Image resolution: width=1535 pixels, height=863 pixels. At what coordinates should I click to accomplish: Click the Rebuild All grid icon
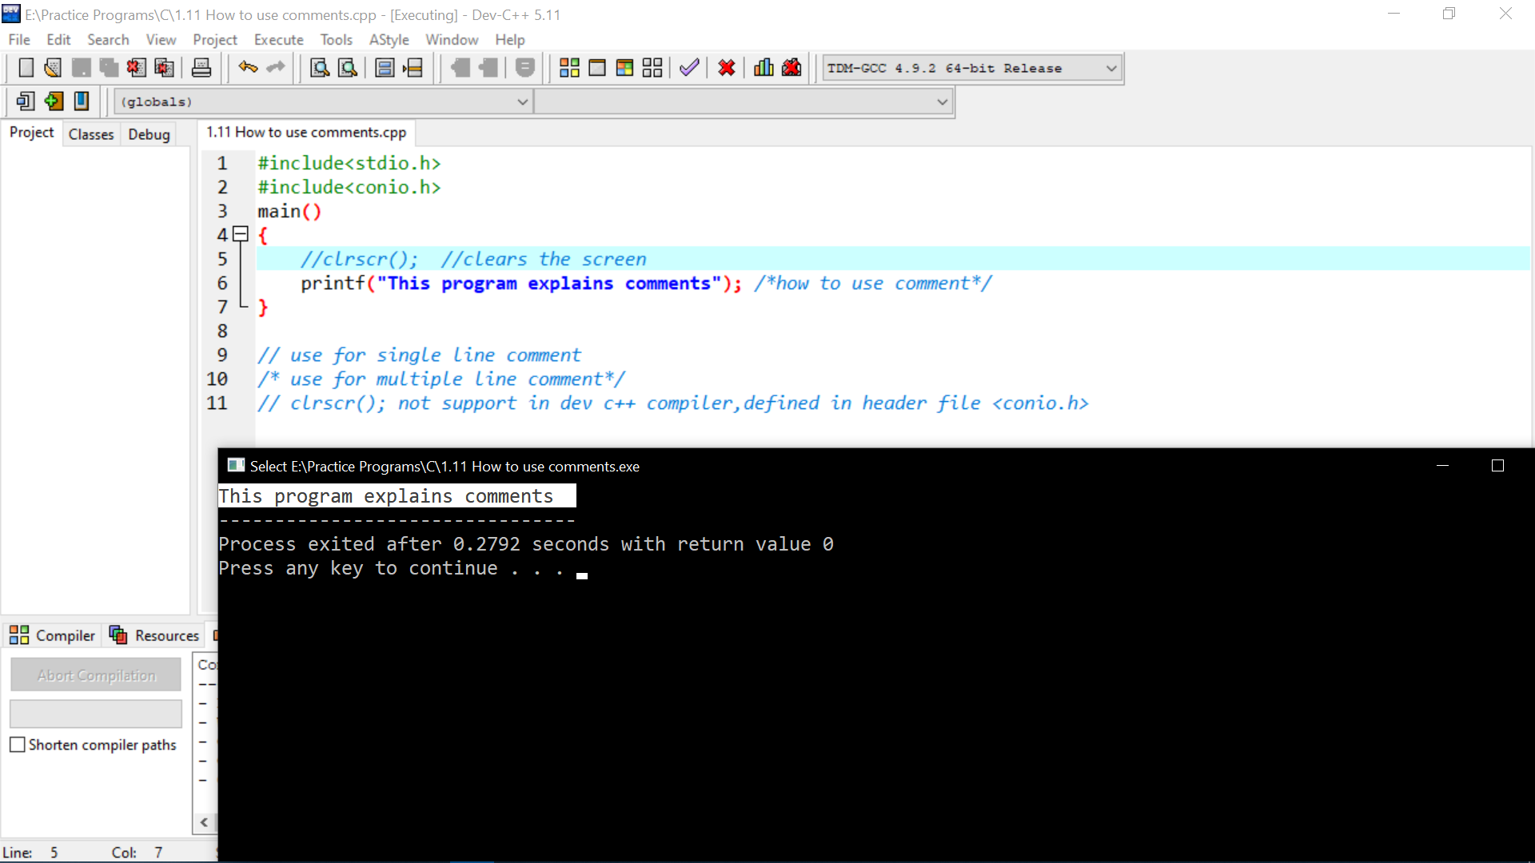[652, 68]
